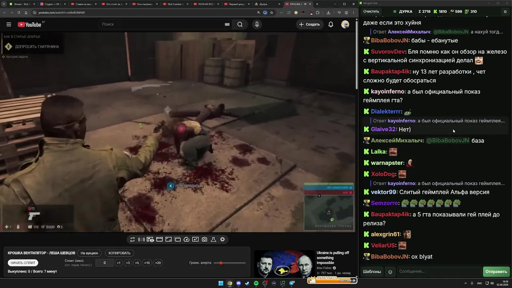
Task: Open the flask experiments icon
Action: pyautogui.click(x=214, y=240)
